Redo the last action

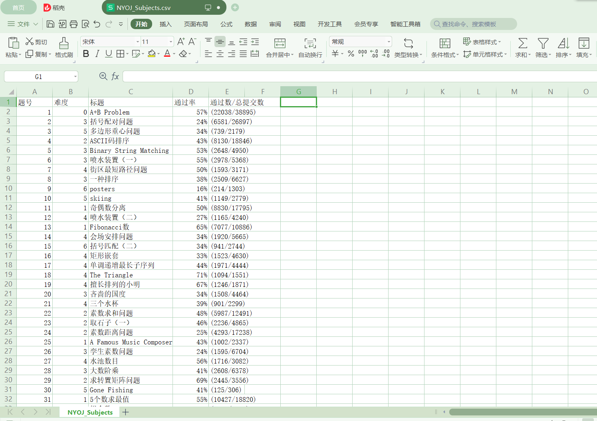pyautogui.click(x=109, y=24)
